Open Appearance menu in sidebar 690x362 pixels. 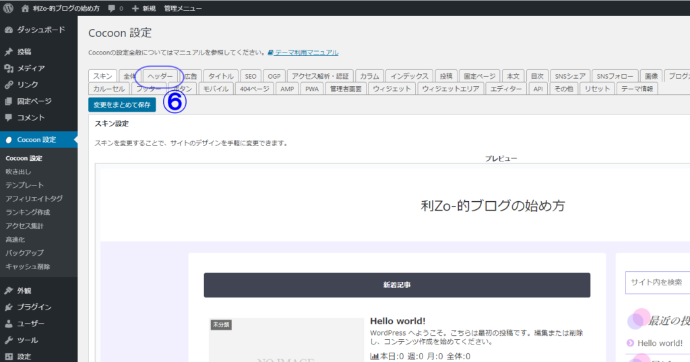tap(24, 291)
